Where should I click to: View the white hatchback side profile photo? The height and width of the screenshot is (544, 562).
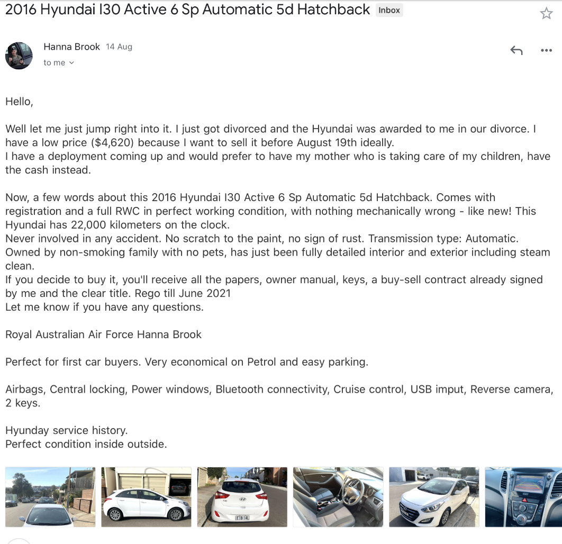click(146, 496)
